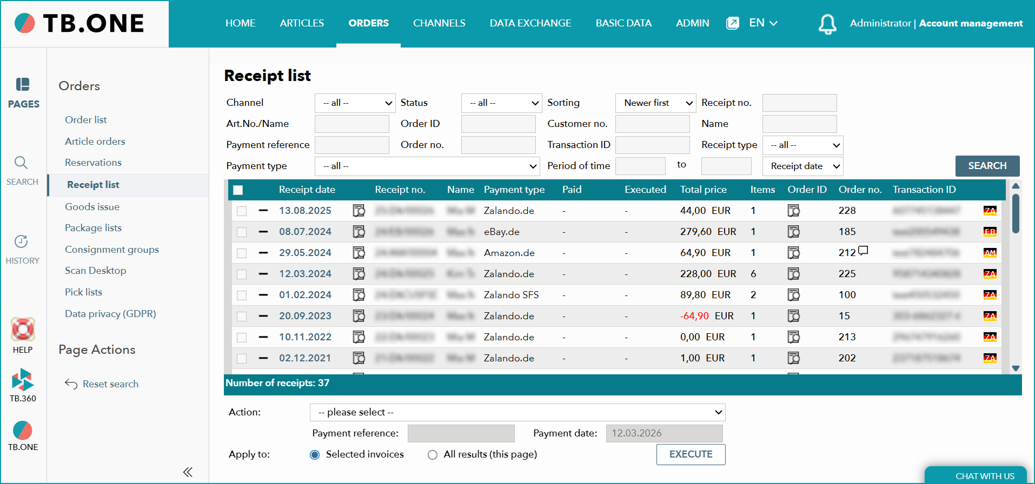Check the 12.03.2024 receipt row checkbox

242,274
